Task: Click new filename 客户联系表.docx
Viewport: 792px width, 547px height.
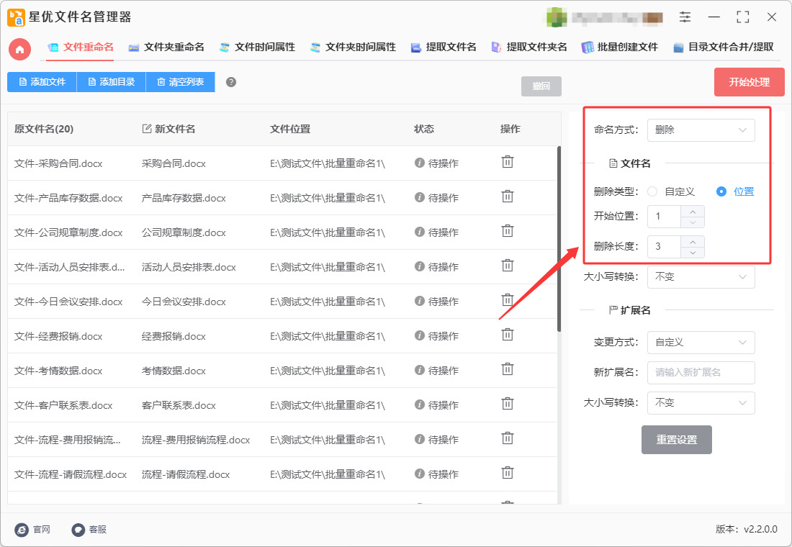Action: [179, 406]
